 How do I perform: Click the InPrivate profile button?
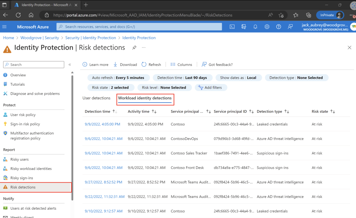click(x=330, y=15)
